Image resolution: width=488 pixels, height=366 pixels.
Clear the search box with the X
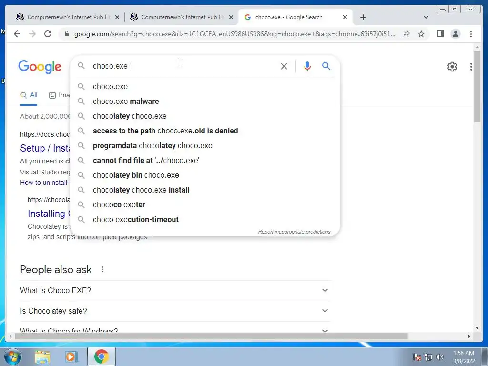[x=284, y=66]
